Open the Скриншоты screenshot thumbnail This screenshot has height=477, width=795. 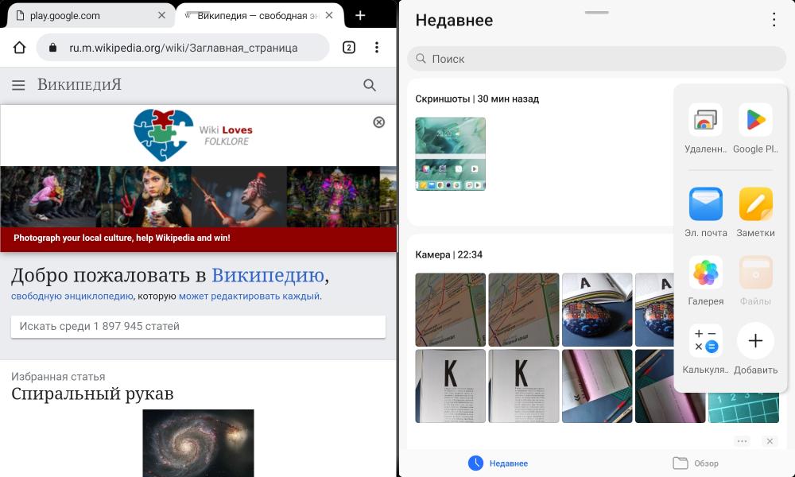[450, 154]
